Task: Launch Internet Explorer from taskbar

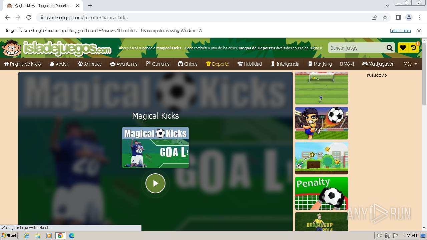Action: tap(27, 236)
